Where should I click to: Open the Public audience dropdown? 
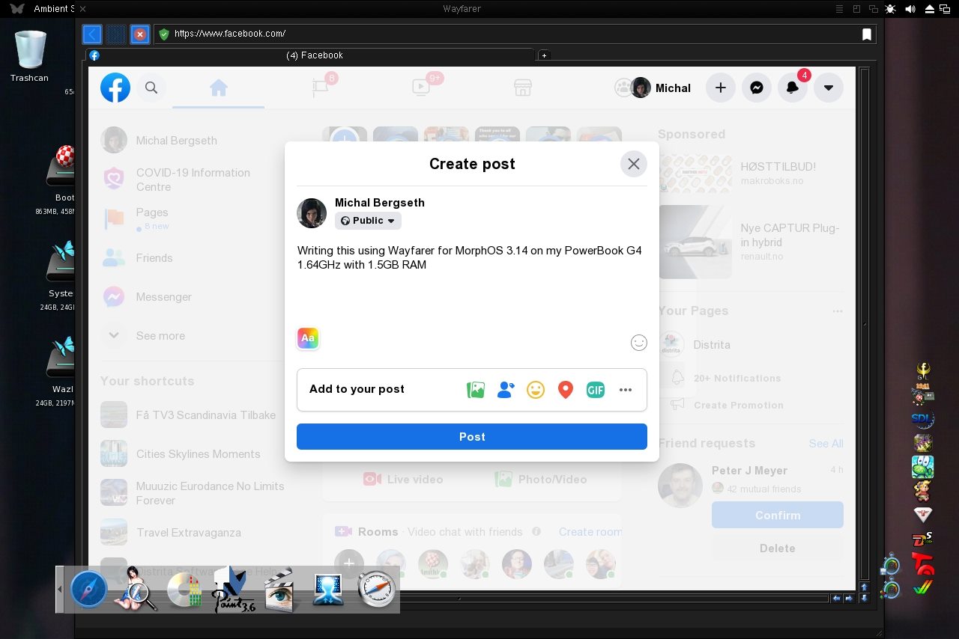[368, 221]
